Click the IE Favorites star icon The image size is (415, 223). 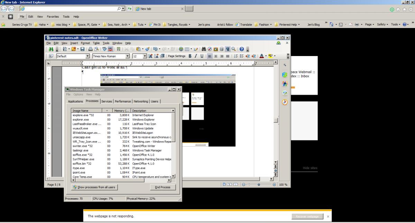point(404,10)
